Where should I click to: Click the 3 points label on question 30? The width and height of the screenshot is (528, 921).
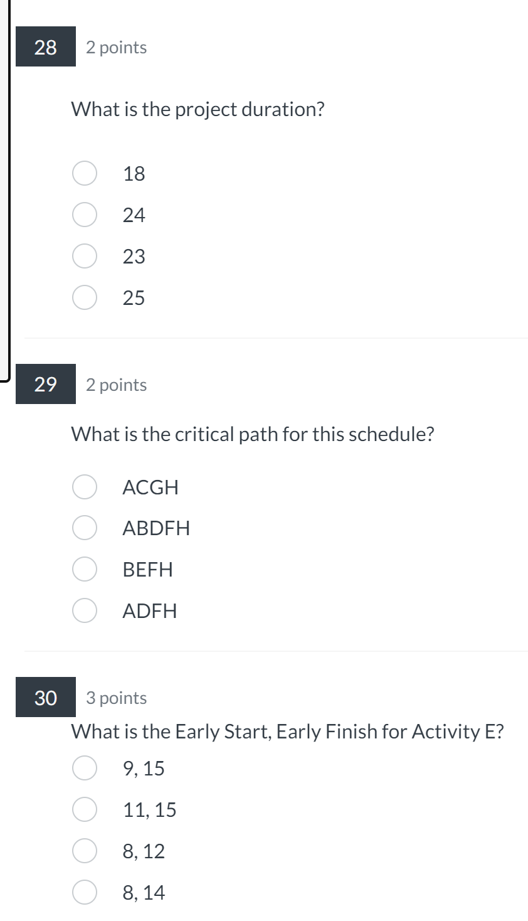tap(116, 697)
